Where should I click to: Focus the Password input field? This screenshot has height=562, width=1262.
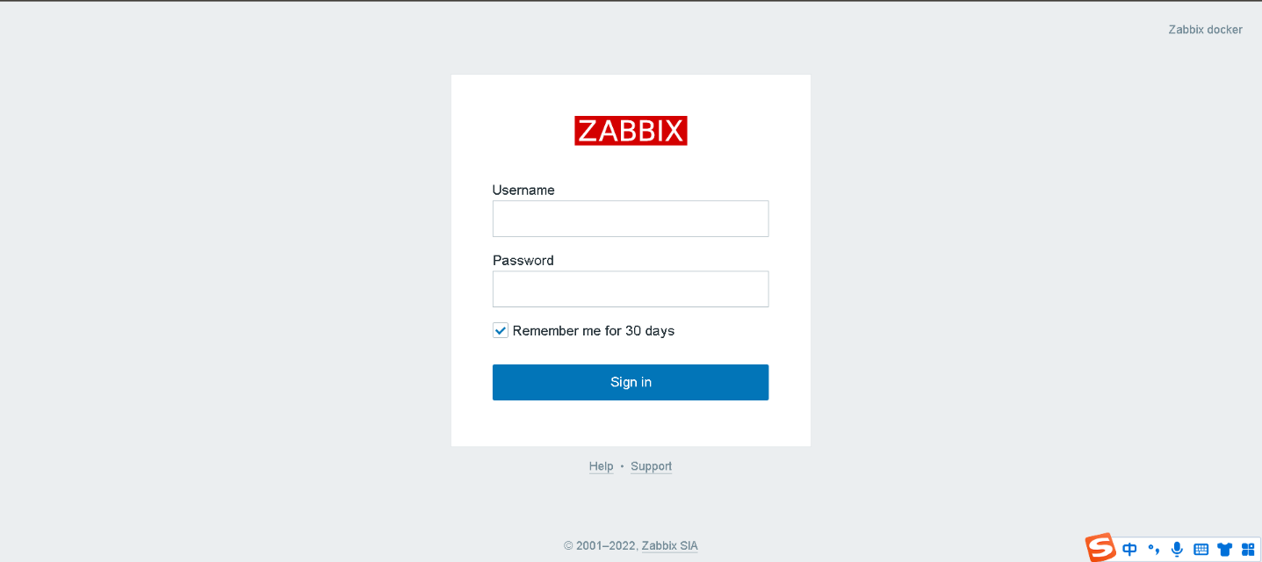[631, 289]
